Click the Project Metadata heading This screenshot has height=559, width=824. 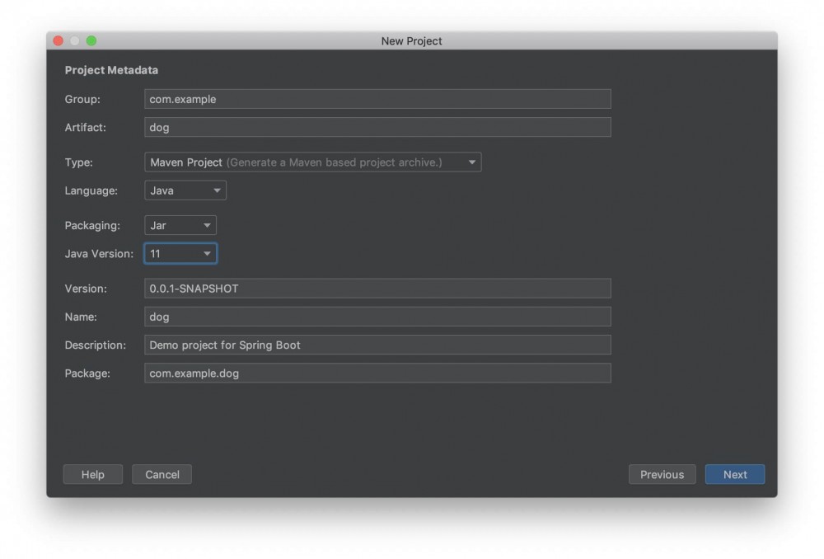coord(110,70)
